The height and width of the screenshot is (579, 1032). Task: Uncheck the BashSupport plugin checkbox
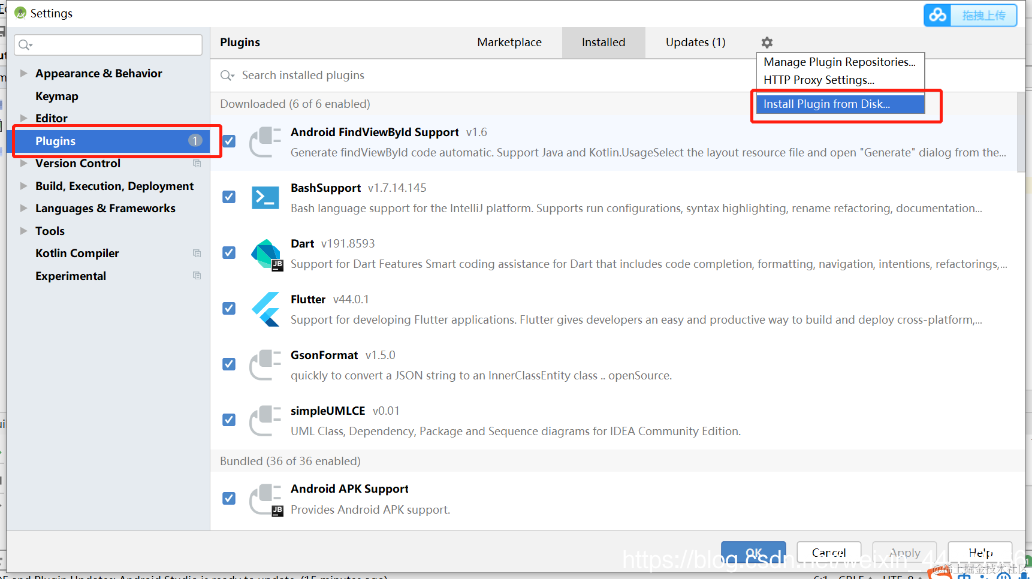[229, 197]
